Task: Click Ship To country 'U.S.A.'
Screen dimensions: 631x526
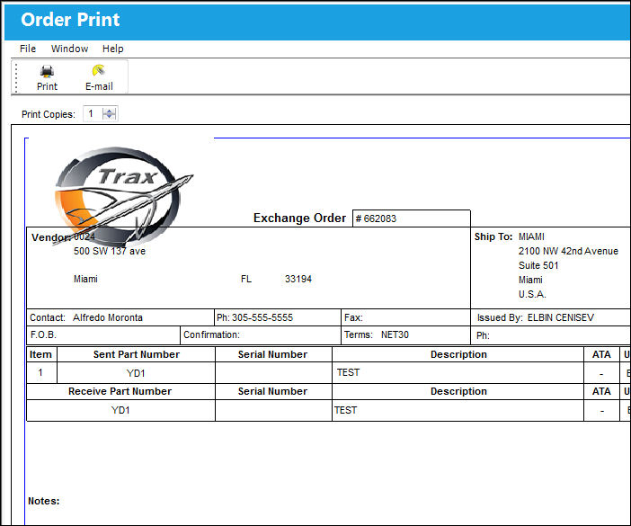Action: 532,294
